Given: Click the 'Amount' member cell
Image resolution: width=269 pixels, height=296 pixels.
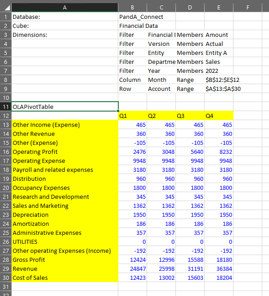Looking at the screenshot, I should point(219,35).
